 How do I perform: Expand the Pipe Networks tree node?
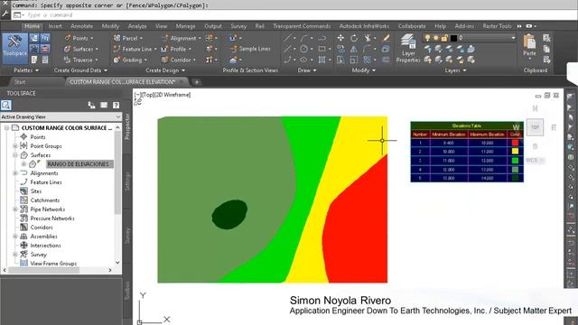tap(15, 209)
